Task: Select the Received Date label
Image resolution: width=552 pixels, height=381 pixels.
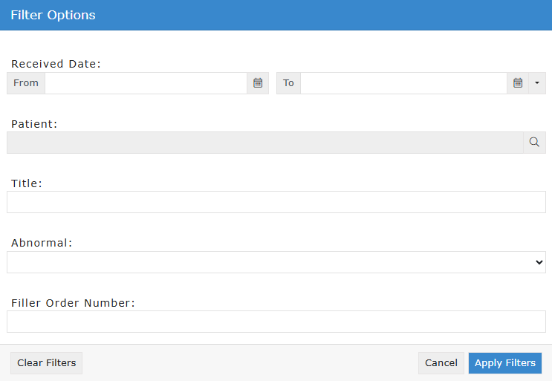Action: coord(56,64)
